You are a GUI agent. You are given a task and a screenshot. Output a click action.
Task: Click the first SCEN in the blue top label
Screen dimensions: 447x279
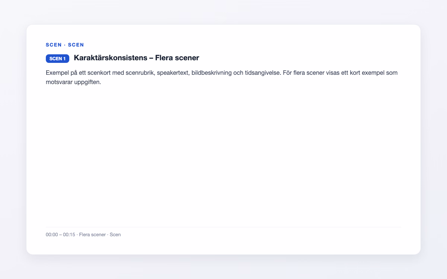point(54,45)
